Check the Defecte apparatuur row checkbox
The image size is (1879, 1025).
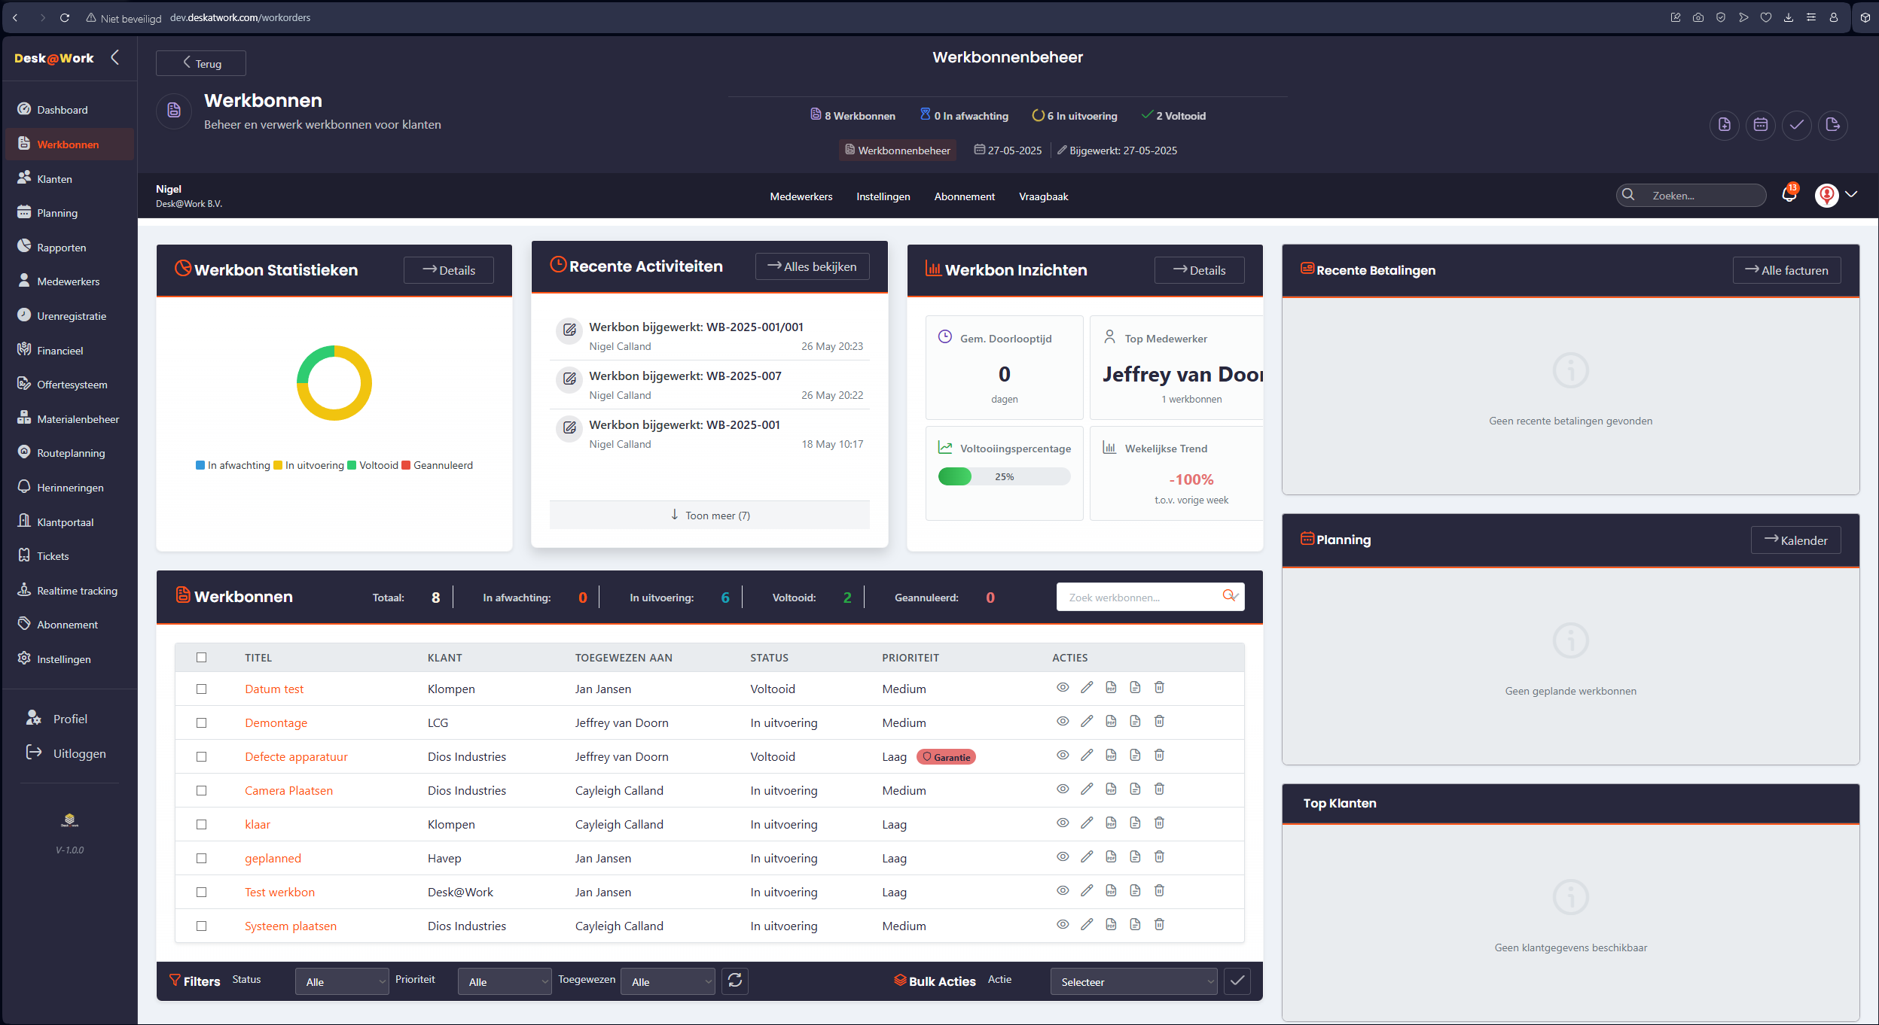tap(201, 756)
